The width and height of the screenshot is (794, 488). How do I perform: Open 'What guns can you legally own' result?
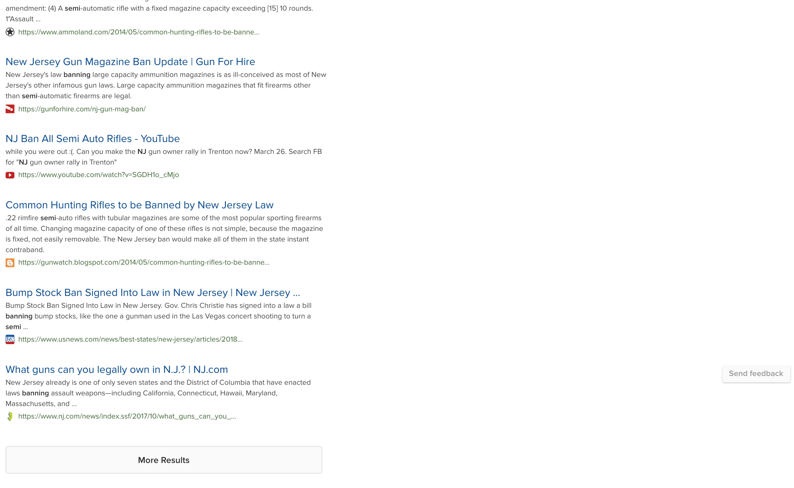[x=116, y=369]
